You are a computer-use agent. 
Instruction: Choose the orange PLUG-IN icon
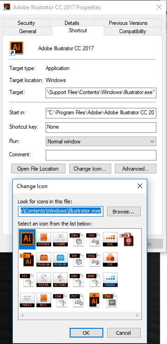tap(44, 259)
